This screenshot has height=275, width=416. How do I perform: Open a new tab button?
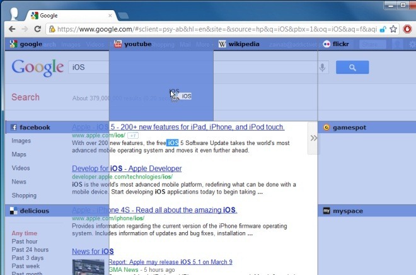[x=124, y=16]
